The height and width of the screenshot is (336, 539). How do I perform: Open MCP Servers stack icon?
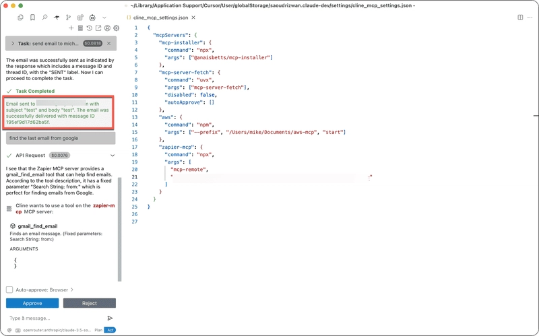[80, 28]
